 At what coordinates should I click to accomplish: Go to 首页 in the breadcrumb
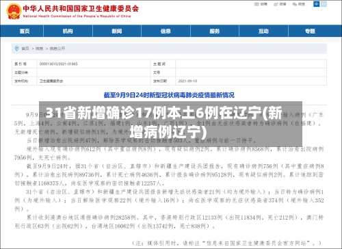click(x=25, y=49)
